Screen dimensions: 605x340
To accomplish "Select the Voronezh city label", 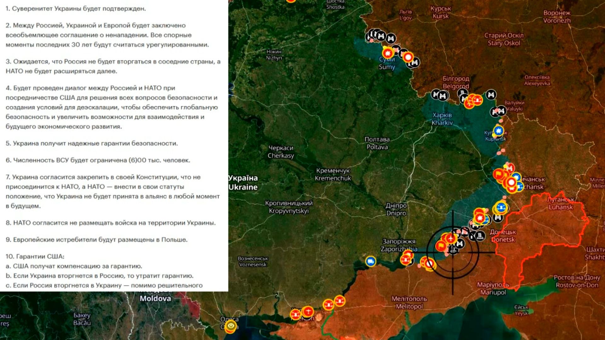I will tap(557, 17).
